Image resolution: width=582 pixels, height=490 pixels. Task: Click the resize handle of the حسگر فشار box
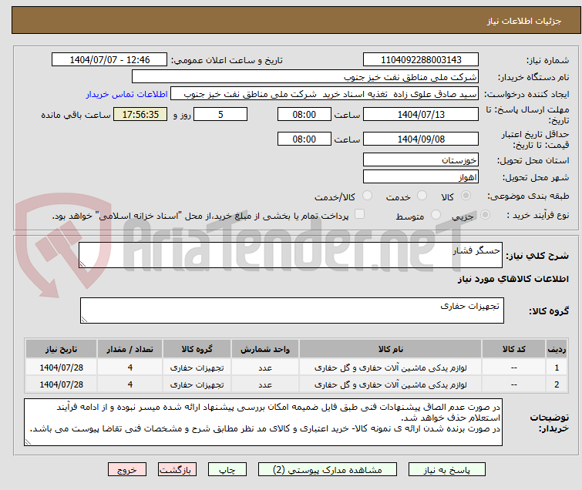tap(82, 263)
